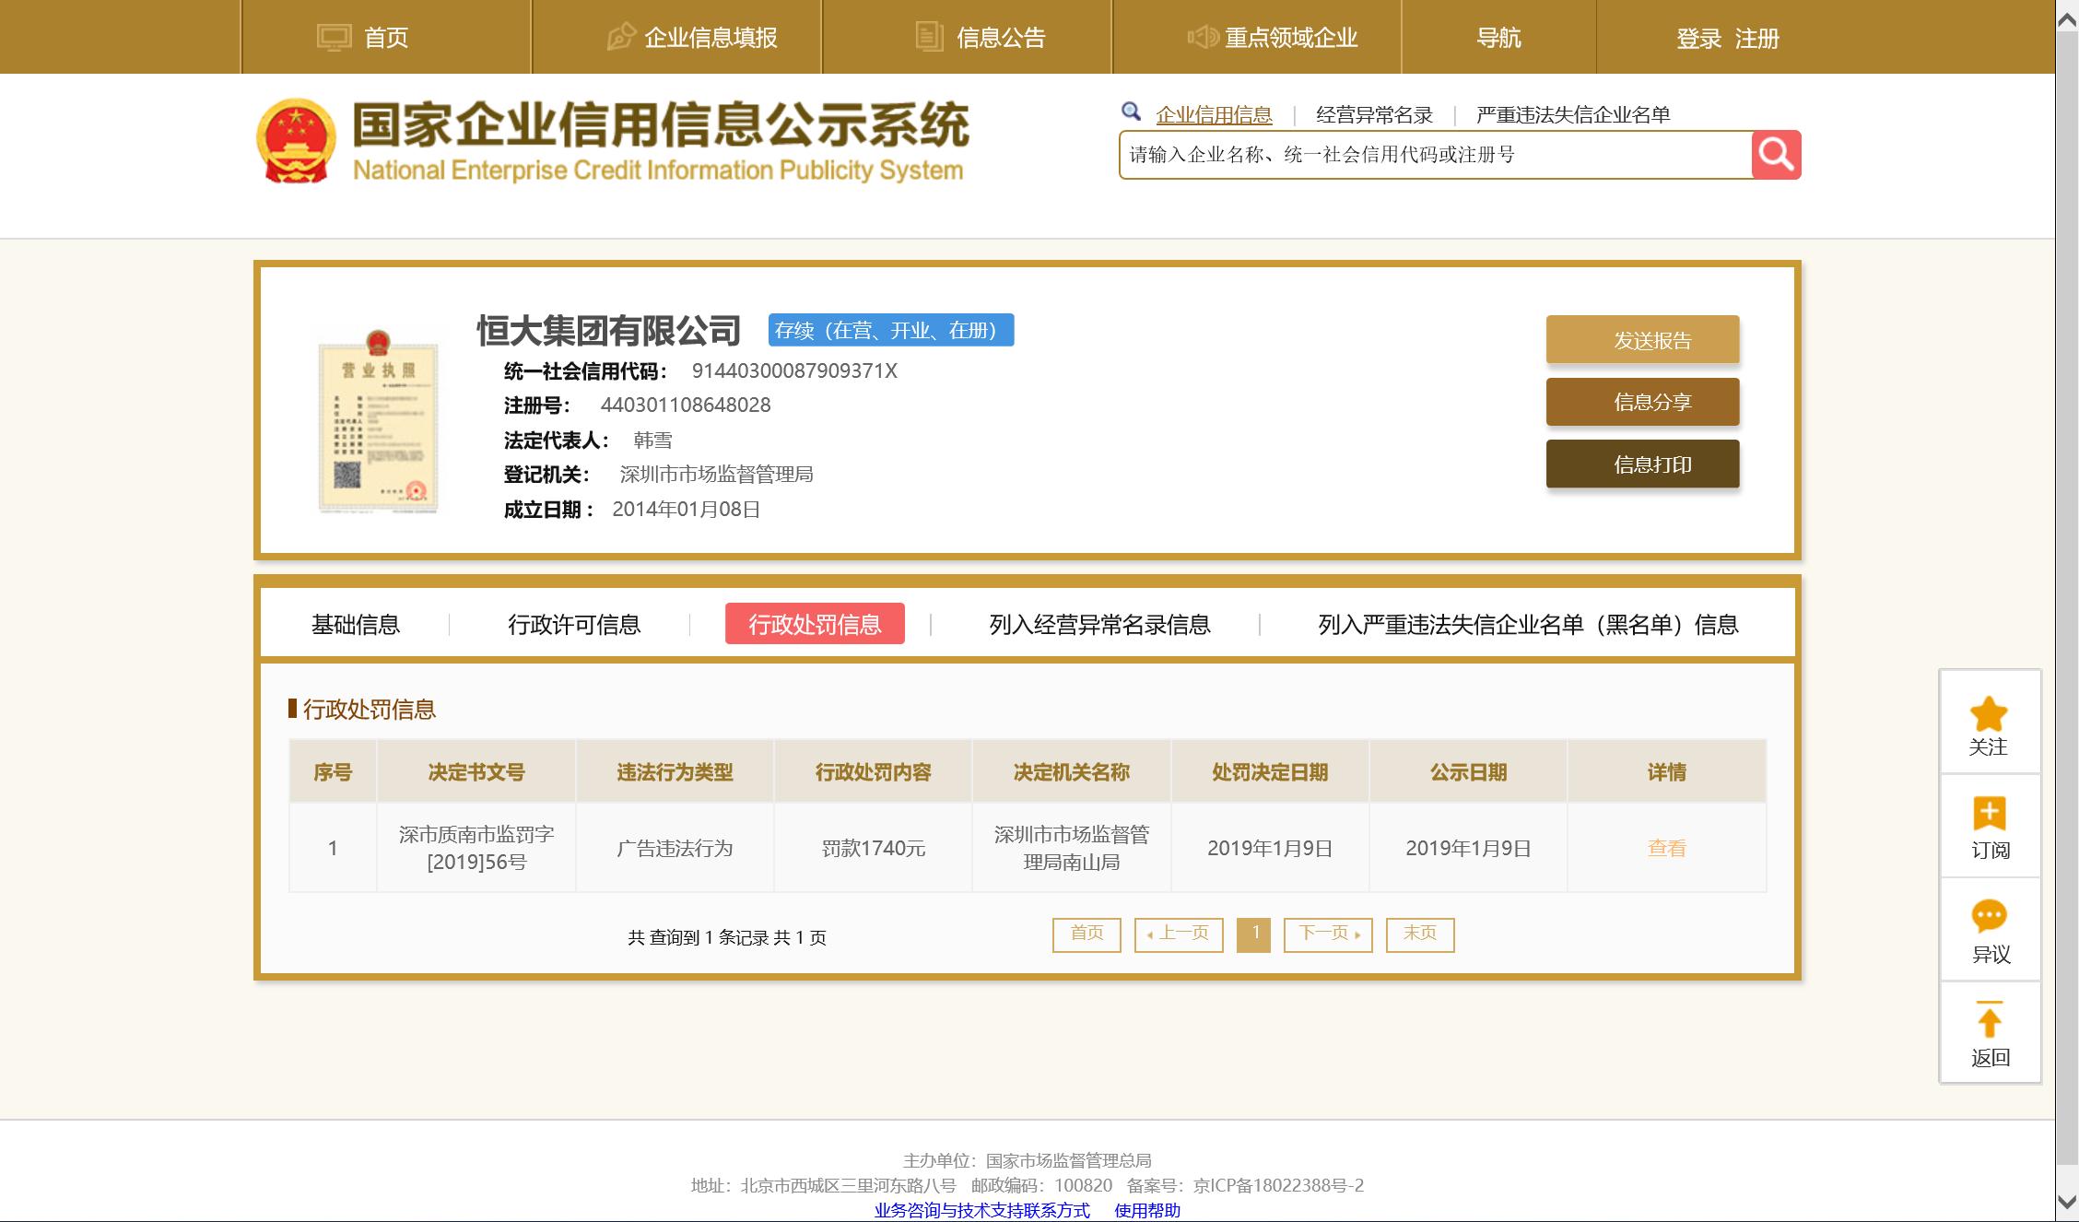This screenshot has width=2079, height=1222.
Task: Click the search magnifier icon
Action: pyautogui.click(x=1775, y=155)
